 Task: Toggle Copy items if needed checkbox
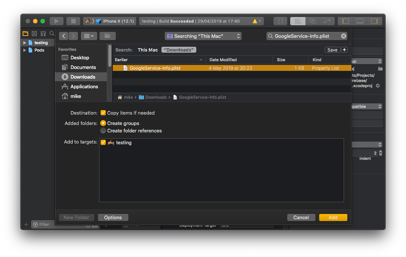pyautogui.click(x=103, y=113)
